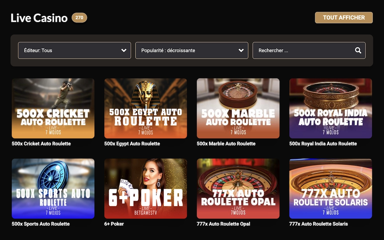Select the 500x Marble Auto Roulette tile
The image size is (384, 240).
pyautogui.click(x=238, y=108)
